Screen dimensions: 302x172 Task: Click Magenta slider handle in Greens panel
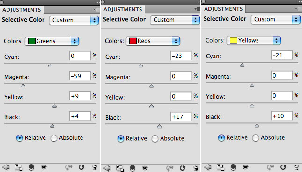point(23,86)
